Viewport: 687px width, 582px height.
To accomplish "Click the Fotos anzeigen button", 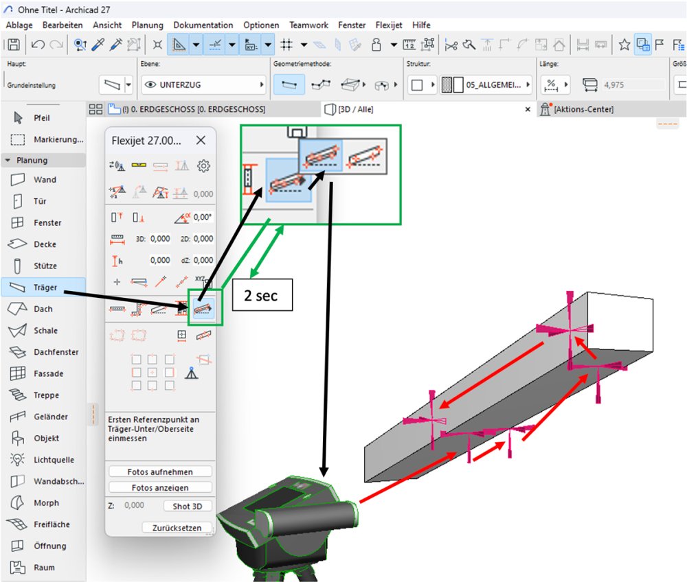I will coord(160,487).
